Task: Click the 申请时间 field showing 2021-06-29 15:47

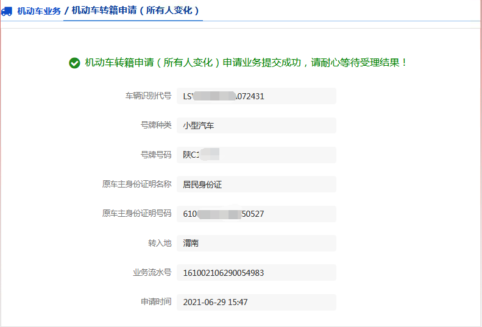Action: pyautogui.click(x=256, y=302)
